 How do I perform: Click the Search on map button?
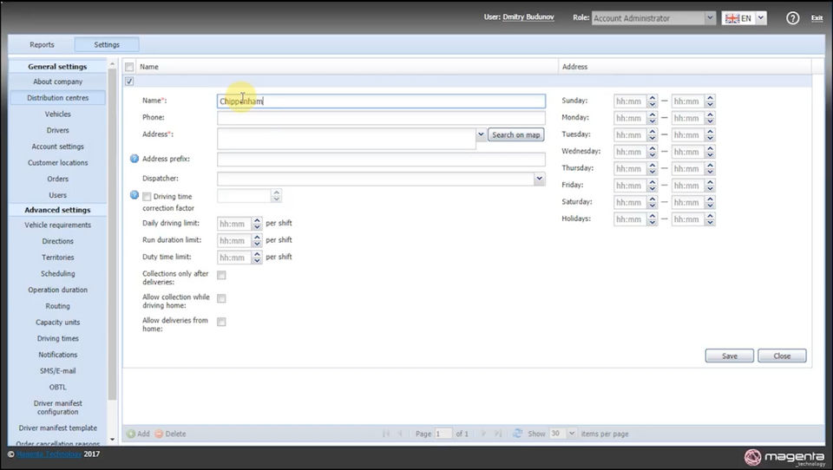pyautogui.click(x=515, y=135)
